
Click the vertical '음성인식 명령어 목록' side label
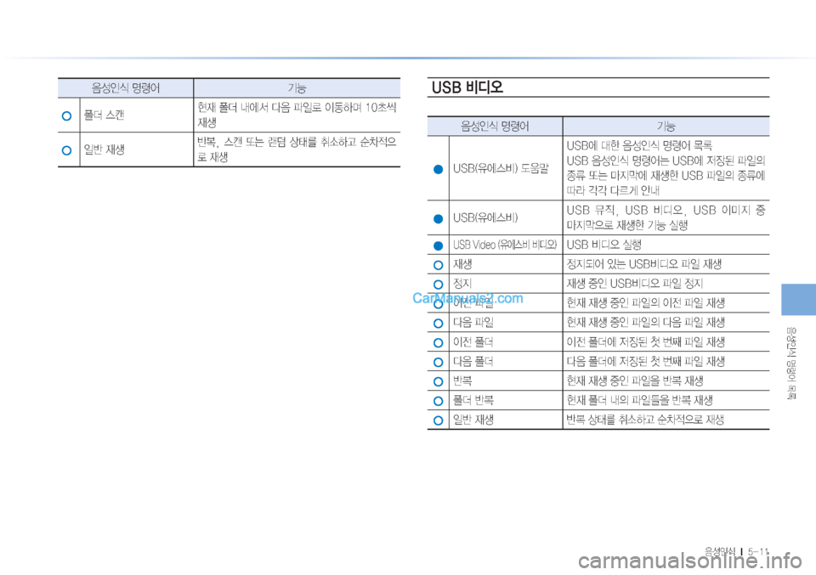click(x=791, y=363)
